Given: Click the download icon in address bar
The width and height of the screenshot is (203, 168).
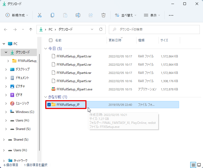Looking at the screenshot, I should [41, 29].
